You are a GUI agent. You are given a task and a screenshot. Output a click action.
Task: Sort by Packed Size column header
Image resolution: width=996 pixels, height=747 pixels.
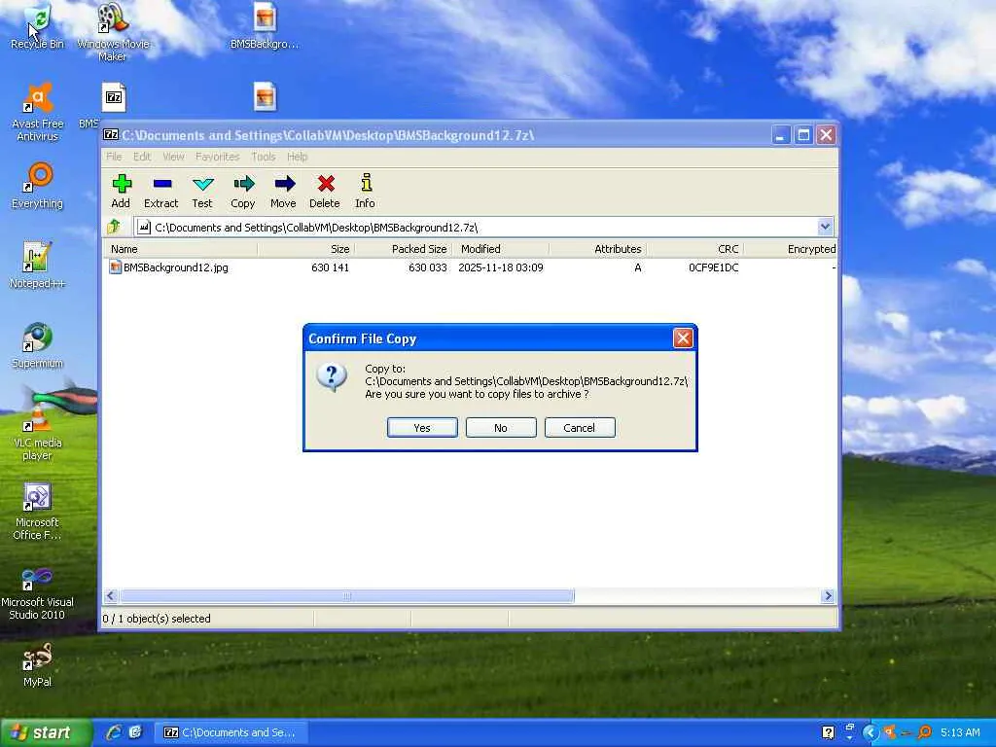pos(404,249)
